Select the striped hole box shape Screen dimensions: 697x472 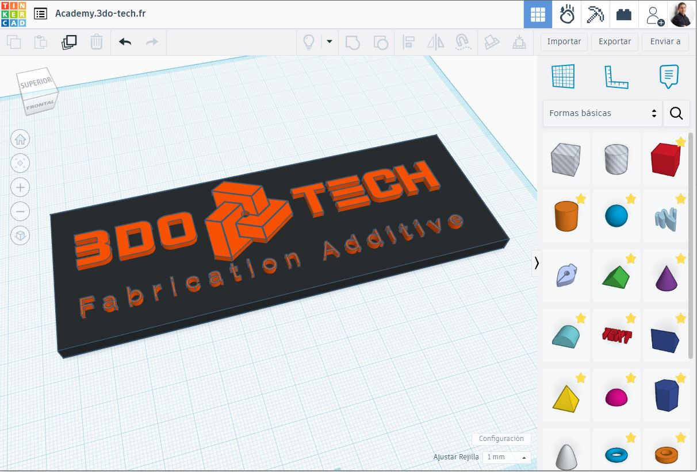[x=566, y=159]
